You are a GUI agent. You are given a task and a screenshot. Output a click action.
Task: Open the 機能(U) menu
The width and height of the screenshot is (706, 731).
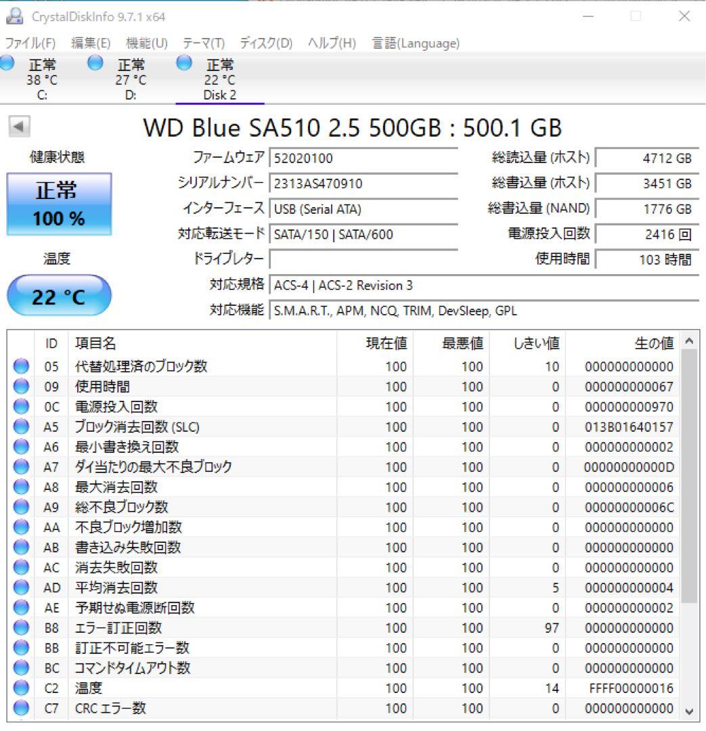[146, 43]
